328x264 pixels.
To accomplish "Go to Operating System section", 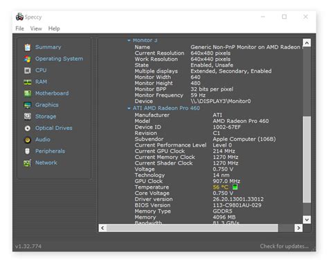I will (x=59, y=59).
